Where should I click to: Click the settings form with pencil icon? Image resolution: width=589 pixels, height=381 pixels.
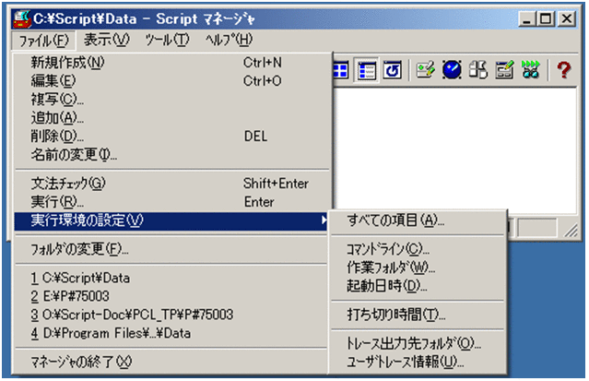(x=504, y=70)
